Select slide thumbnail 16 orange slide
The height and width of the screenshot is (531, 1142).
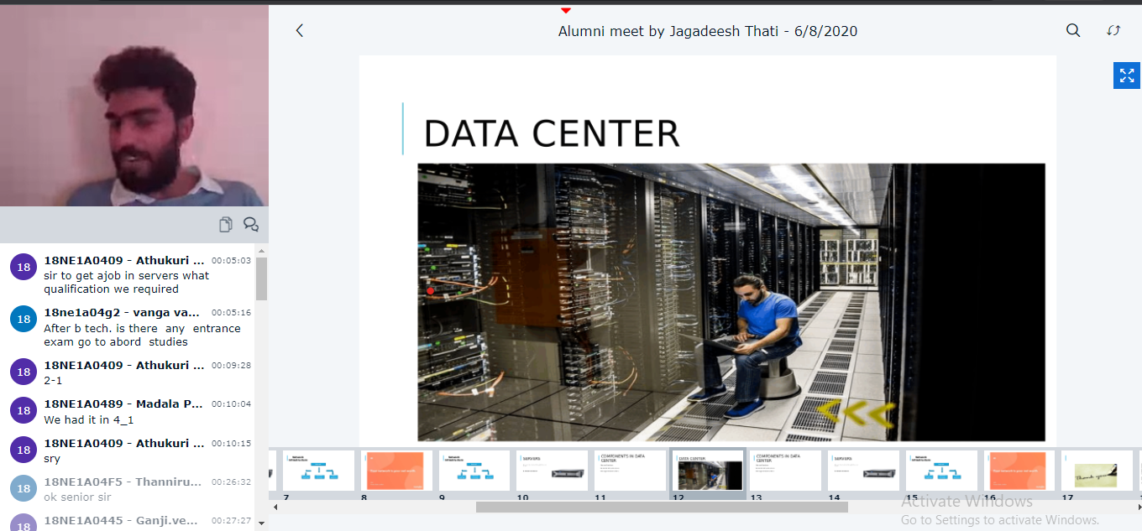1019,471
